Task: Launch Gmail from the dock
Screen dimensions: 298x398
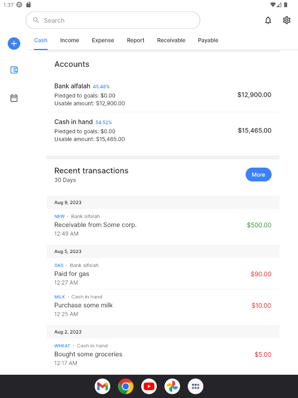Action: tap(103, 386)
